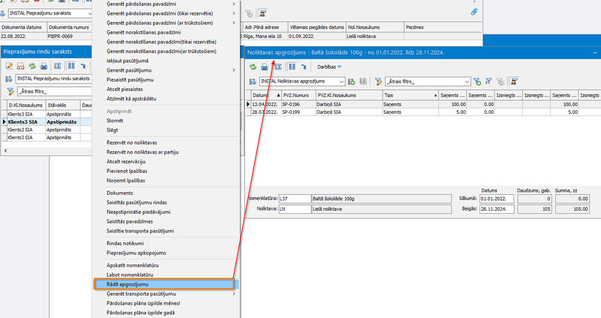Expand Ģenerēt pārdošanas pavadzīmi submenu
Viewport: 601px width, 318px height.
click(x=234, y=4)
